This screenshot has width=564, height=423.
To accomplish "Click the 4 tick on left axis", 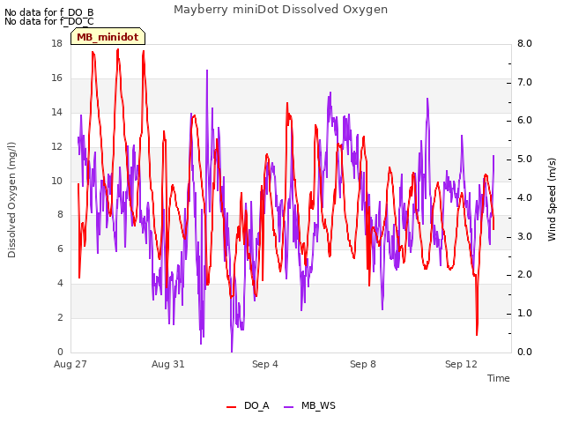I will (60, 283).
